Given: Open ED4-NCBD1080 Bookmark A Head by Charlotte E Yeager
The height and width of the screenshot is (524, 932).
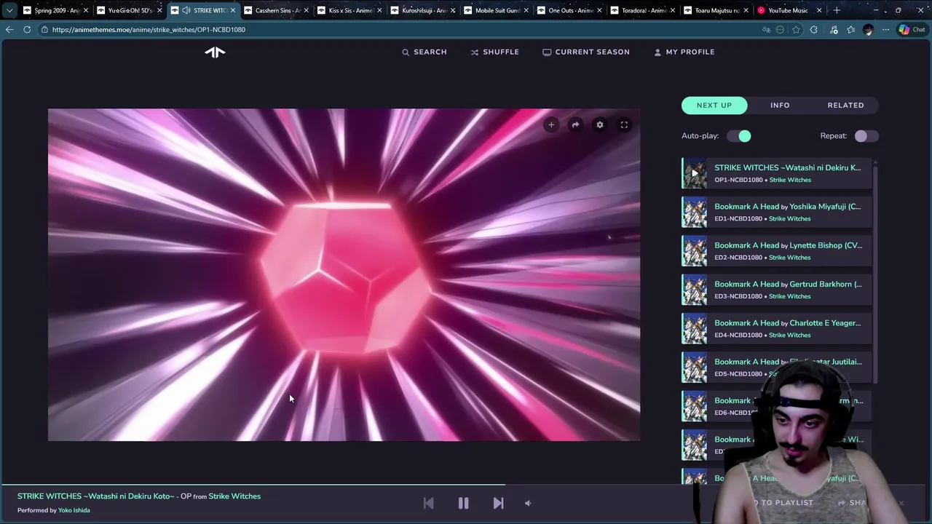Looking at the screenshot, I should click(776, 328).
